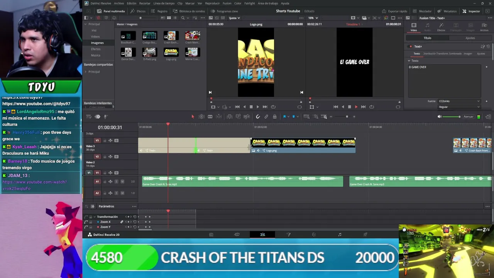The width and height of the screenshot is (494, 278).
Task: Open the Biblioteca de sonidos panel
Action: [189, 11]
